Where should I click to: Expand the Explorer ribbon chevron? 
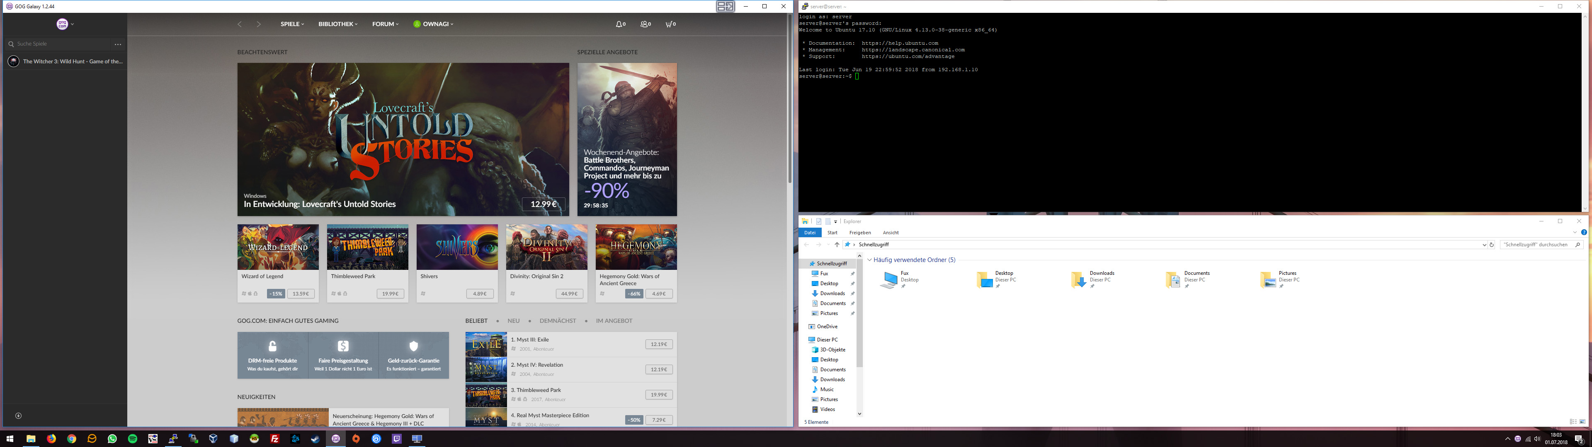point(1575,233)
